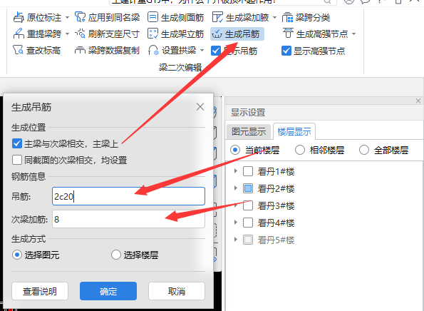Expand the 看丹1#楼 tree node

[236, 171]
